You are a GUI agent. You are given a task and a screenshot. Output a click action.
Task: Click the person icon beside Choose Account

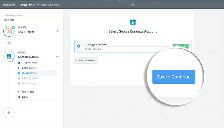tap(19, 73)
